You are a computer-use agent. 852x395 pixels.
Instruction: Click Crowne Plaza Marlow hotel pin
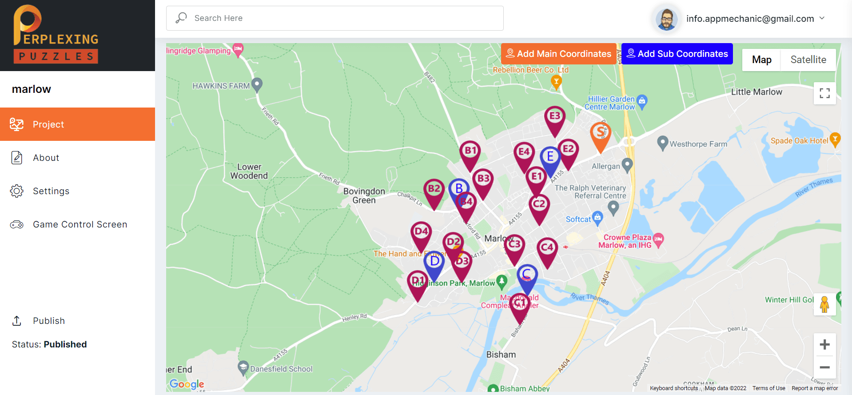659,240
